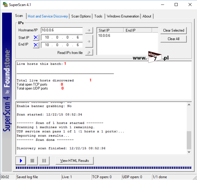This screenshot has height=180, width=197.
Task: Click the SuperScan app icon in the title bar
Action: (x=5, y=5)
